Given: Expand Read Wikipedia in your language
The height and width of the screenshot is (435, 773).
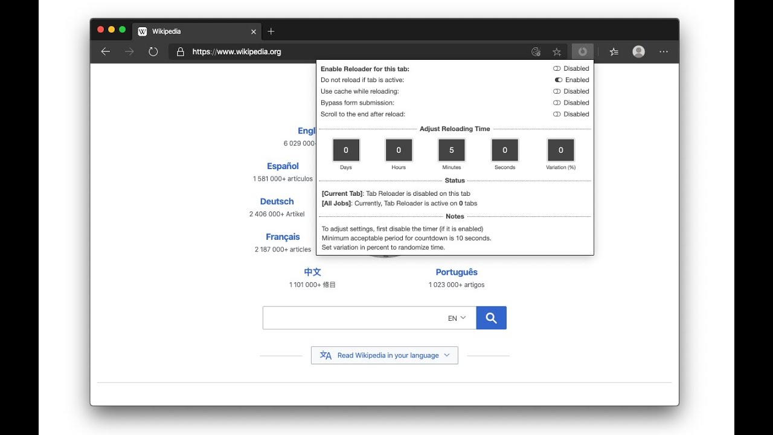Looking at the screenshot, I should (x=385, y=355).
